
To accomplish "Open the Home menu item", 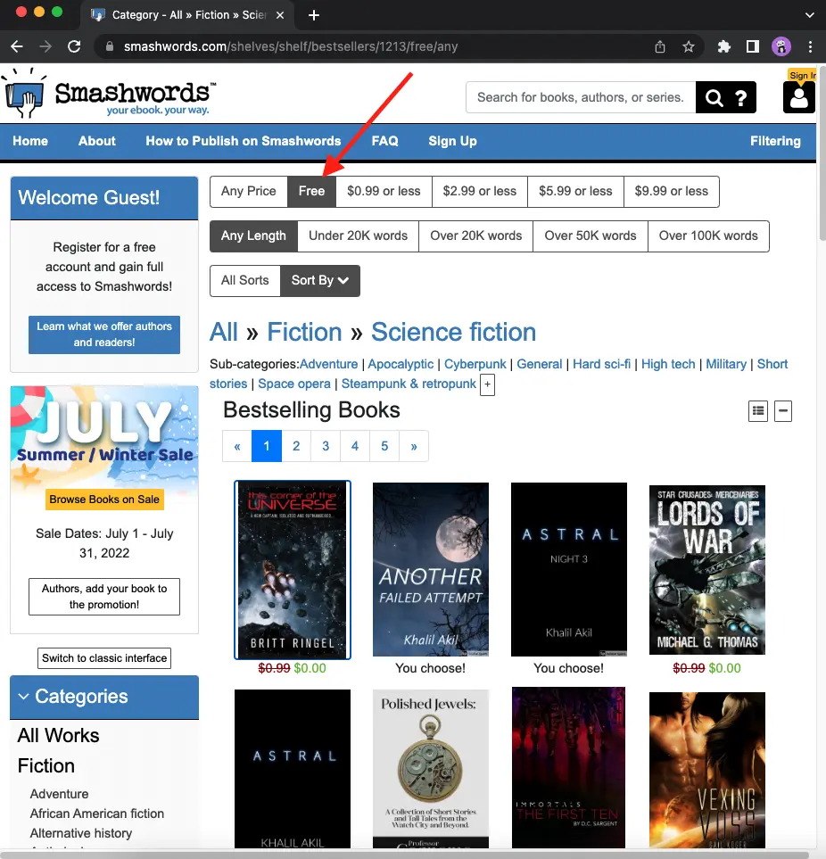I will pos(30,141).
